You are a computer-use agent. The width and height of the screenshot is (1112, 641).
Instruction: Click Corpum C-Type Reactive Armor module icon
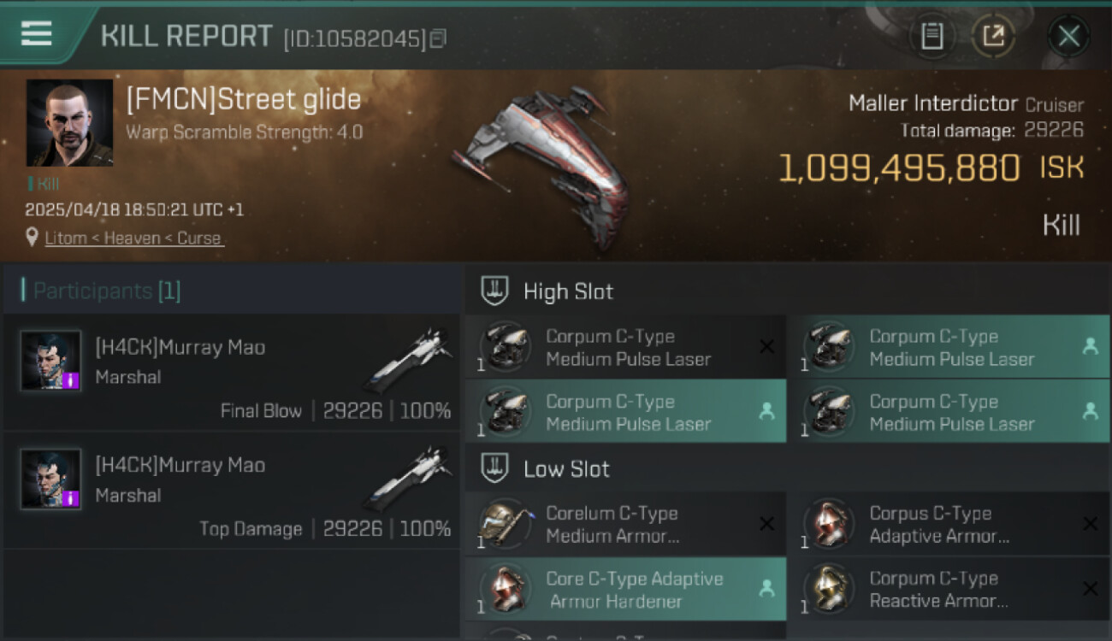829,589
